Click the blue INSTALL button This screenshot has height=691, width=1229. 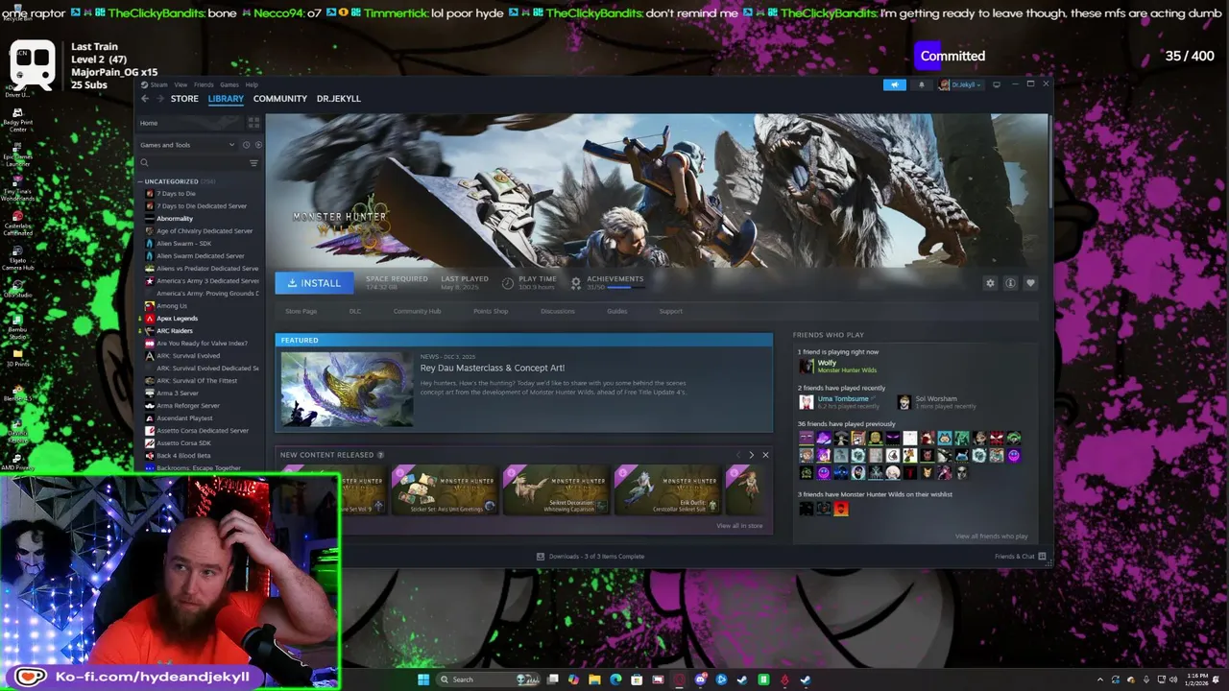[x=314, y=283]
